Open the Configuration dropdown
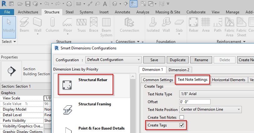Screen dimensions: 254x133 pos(113,60)
